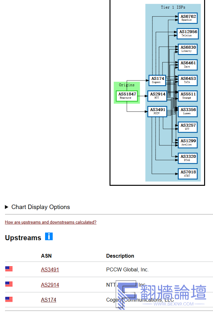The width and height of the screenshot is (213, 314).
Task: Click the US flag next to AS174
Action: click(x=9, y=299)
